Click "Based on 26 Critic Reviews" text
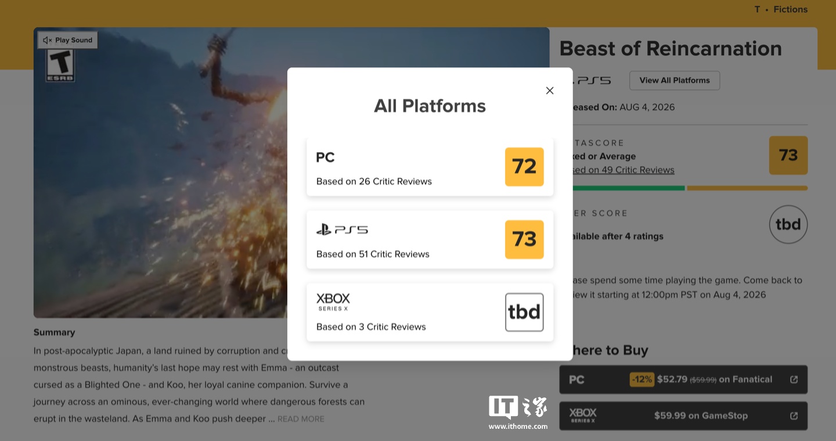This screenshot has height=441, width=836. (x=374, y=181)
